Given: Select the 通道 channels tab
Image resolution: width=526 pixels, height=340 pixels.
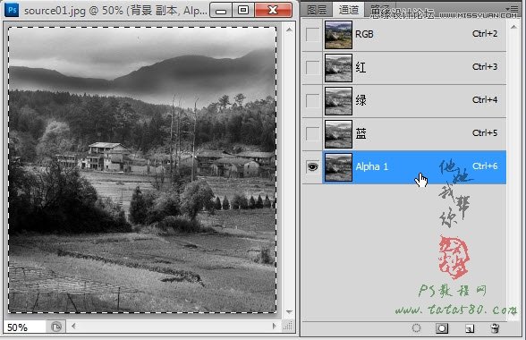Looking at the screenshot, I should 349,10.
